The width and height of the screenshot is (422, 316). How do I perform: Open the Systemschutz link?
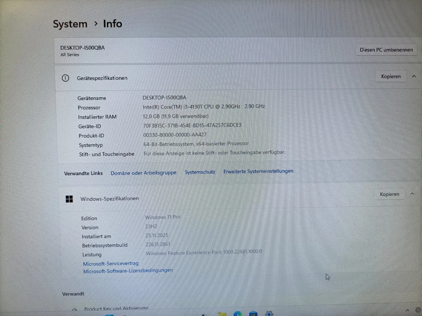200,172
